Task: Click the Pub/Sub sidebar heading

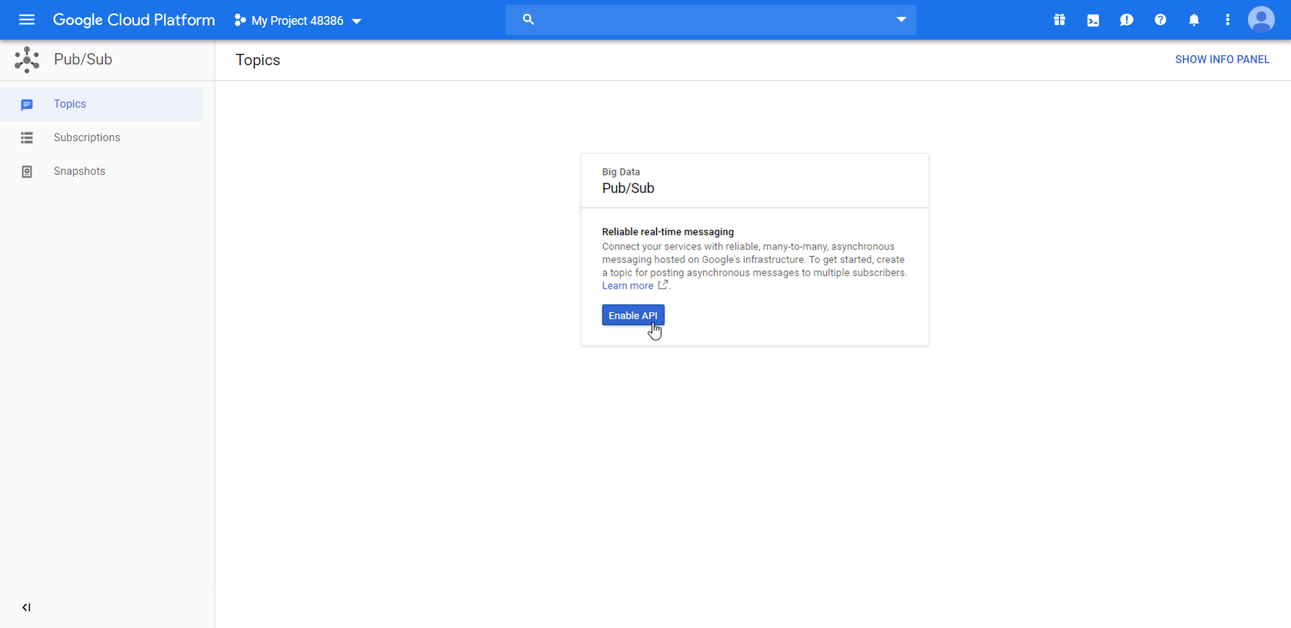Action: (x=83, y=59)
